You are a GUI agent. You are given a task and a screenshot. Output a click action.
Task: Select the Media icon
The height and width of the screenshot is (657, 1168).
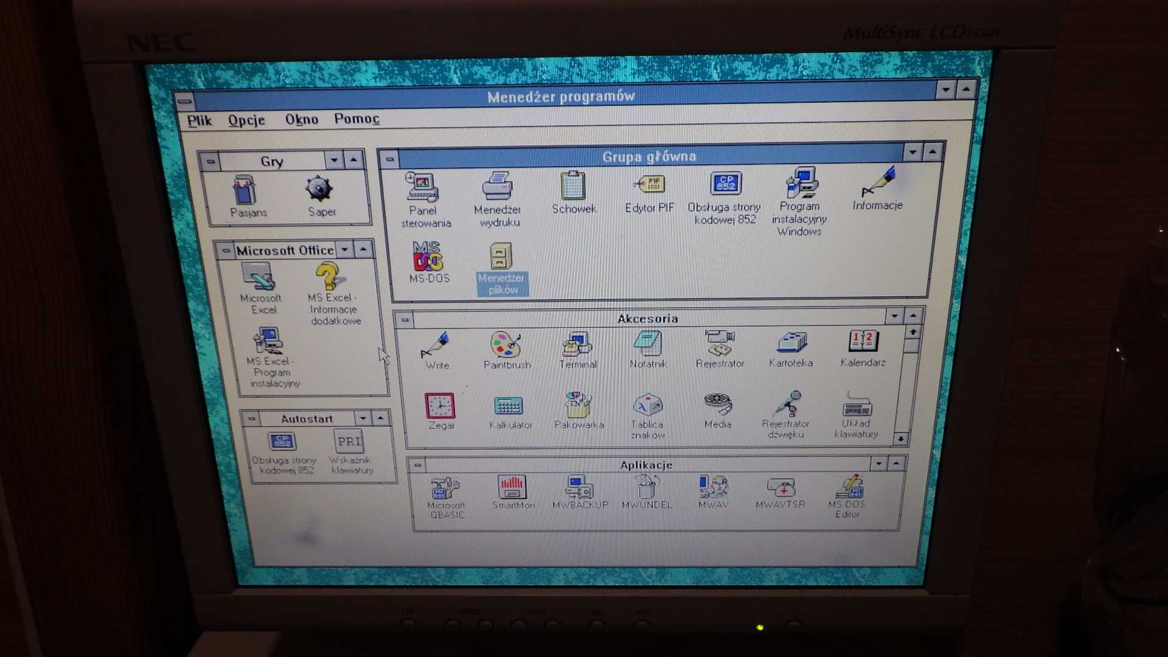click(718, 404)
